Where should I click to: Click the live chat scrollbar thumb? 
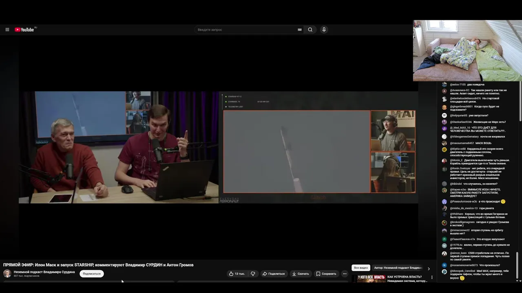coord(518,265)
